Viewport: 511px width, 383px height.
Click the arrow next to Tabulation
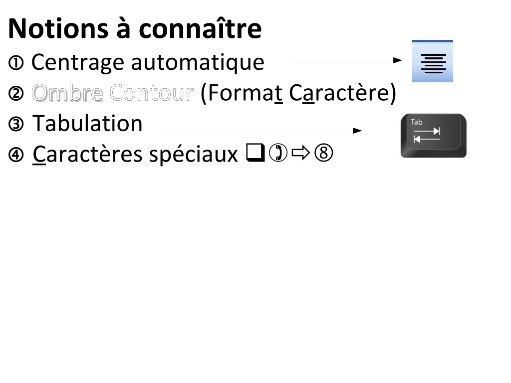click(x=261, y=131)
